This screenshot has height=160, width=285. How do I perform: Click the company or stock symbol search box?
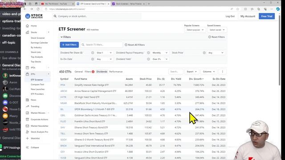[x=97, y=16]
